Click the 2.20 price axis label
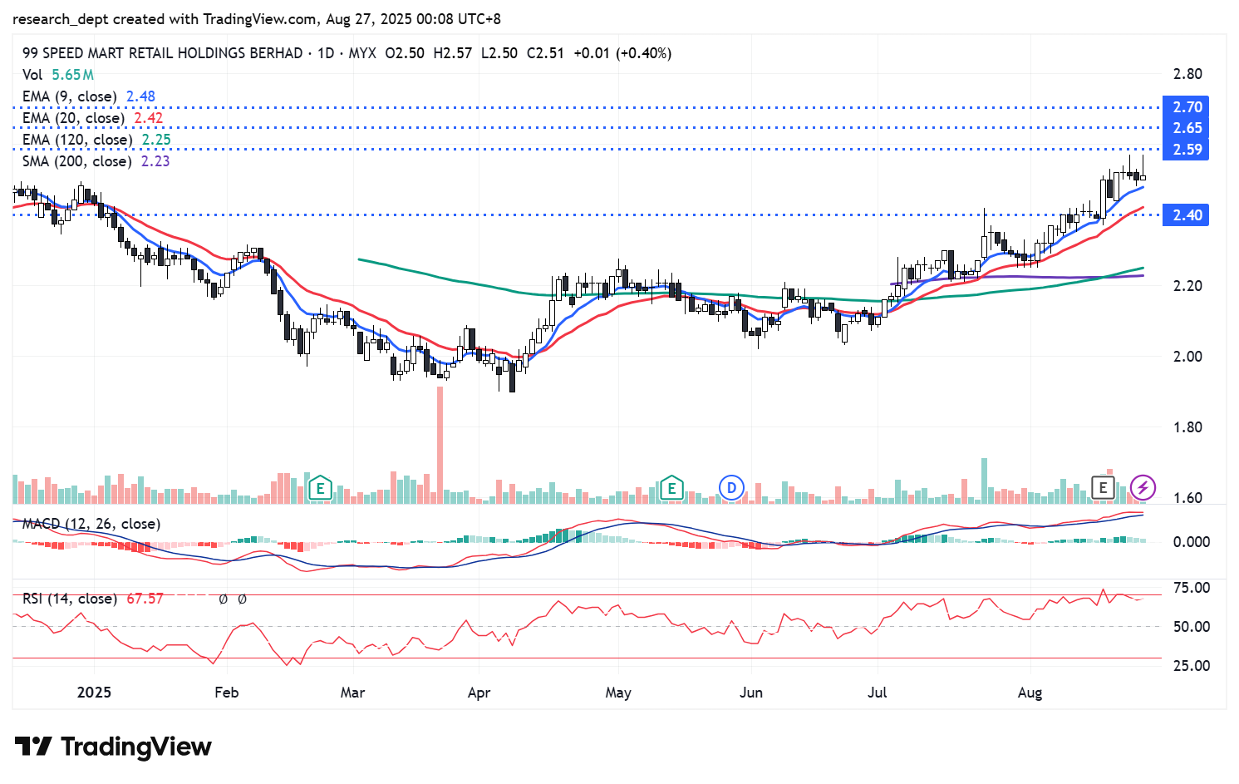 pos(1187,286)
